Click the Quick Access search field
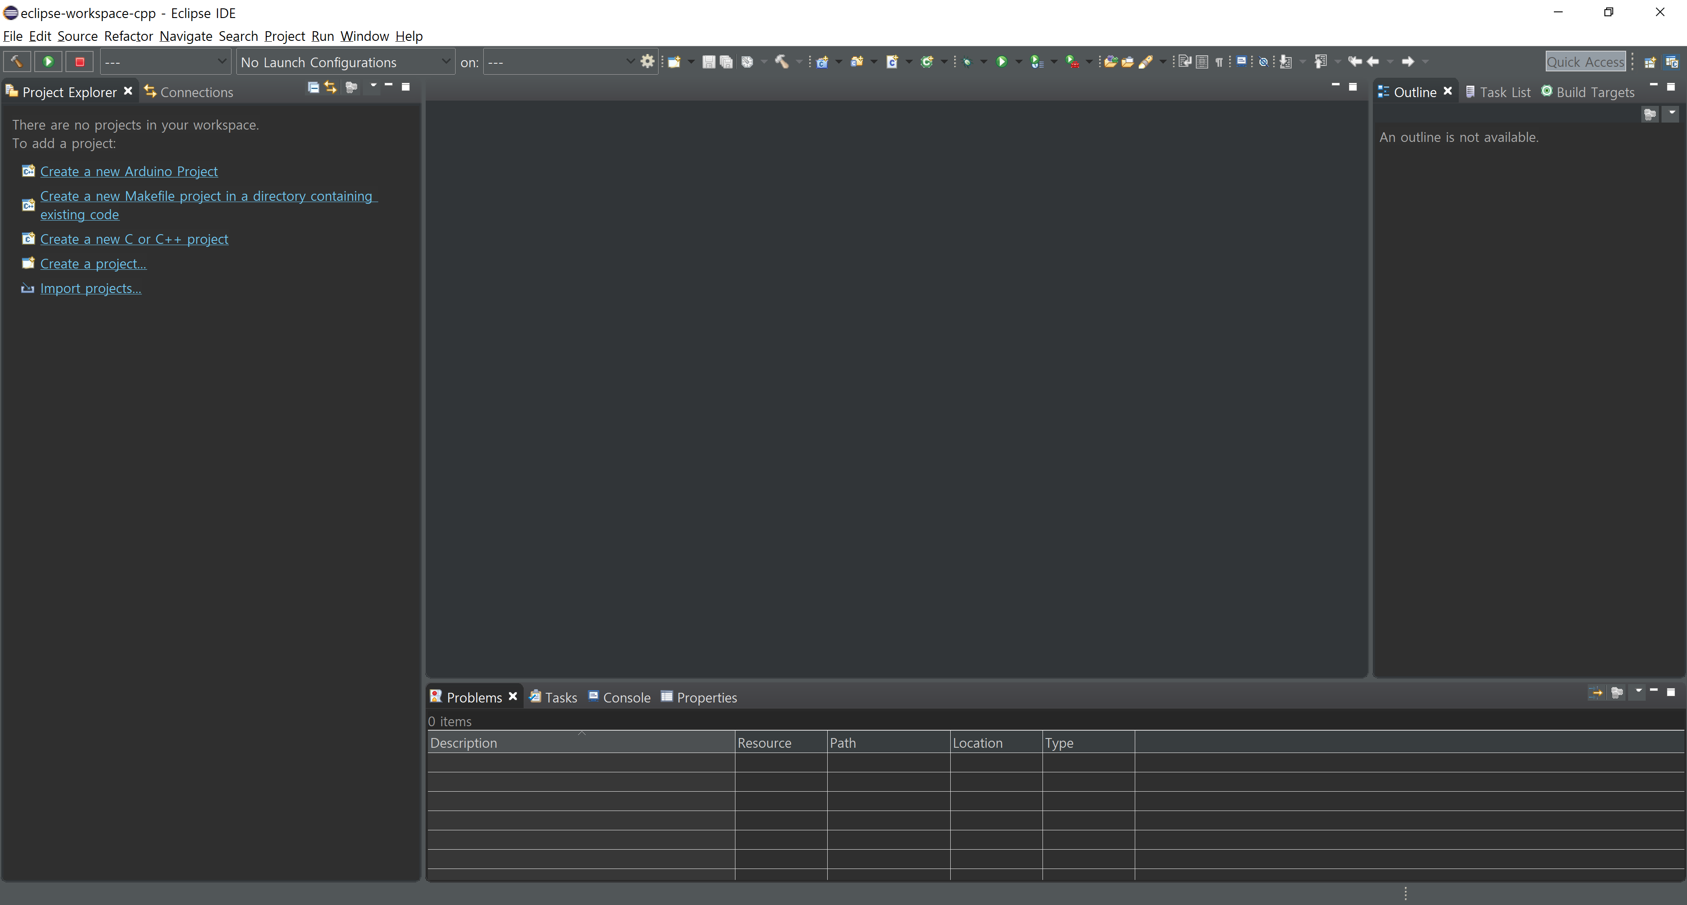The width and height of the screenshot is (1687, 905). [x=1585, y=62]
